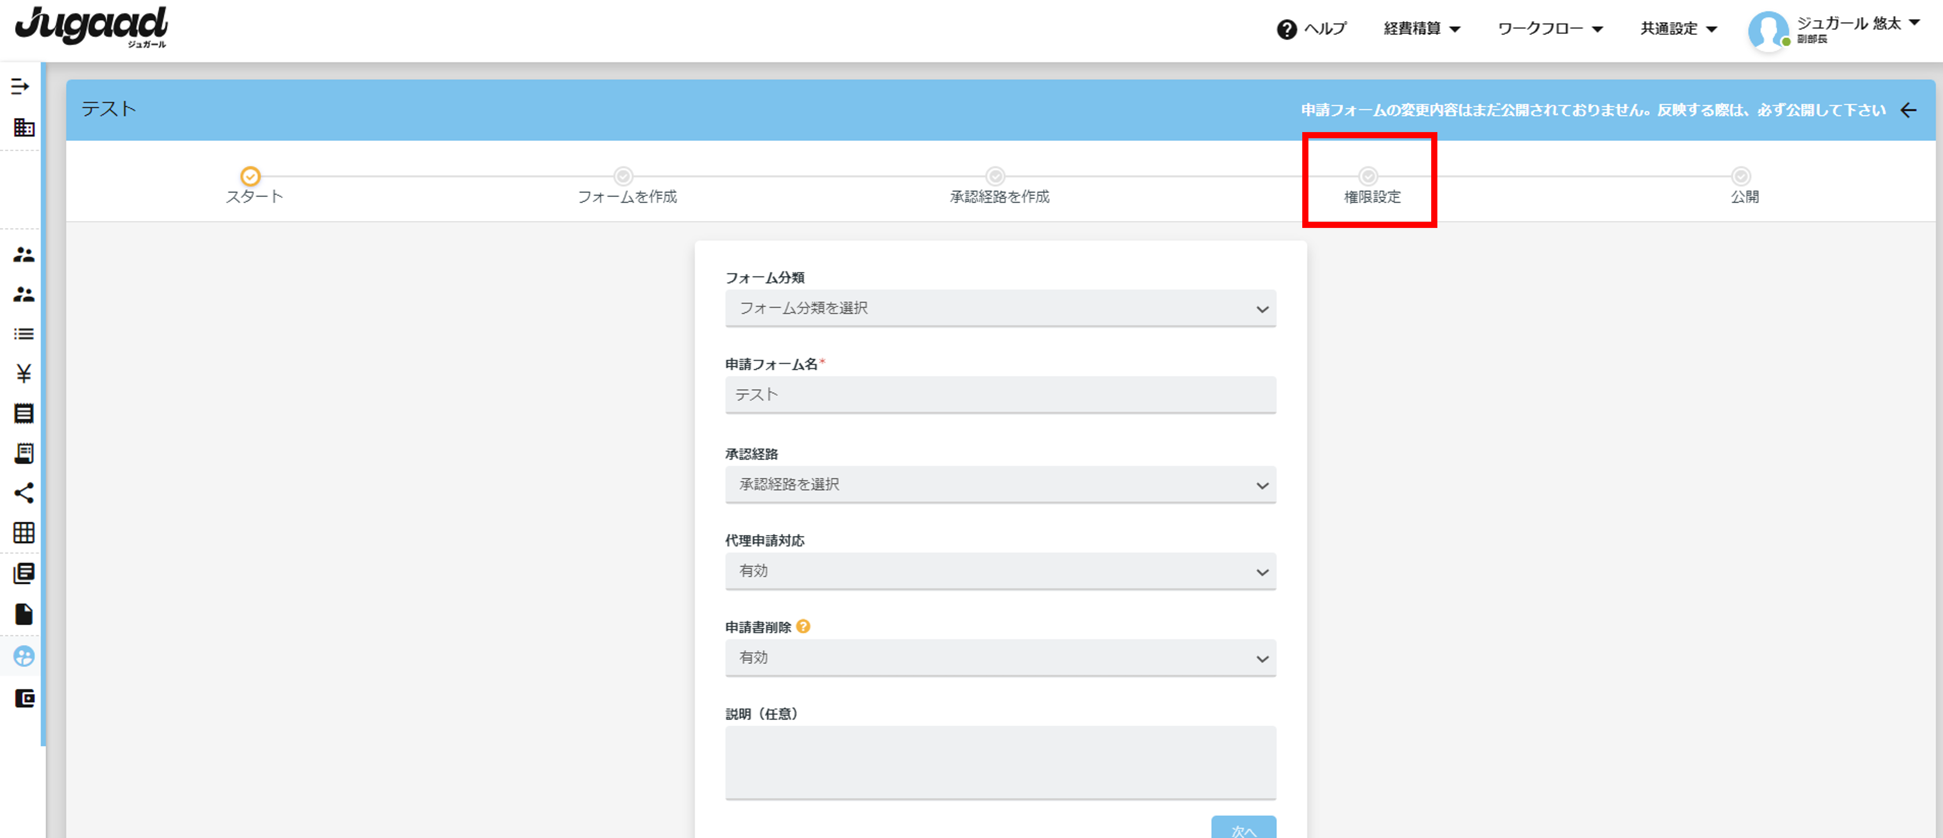
Task: Click the people icon directly above the list icon
Action: click(x=23, y=294)
